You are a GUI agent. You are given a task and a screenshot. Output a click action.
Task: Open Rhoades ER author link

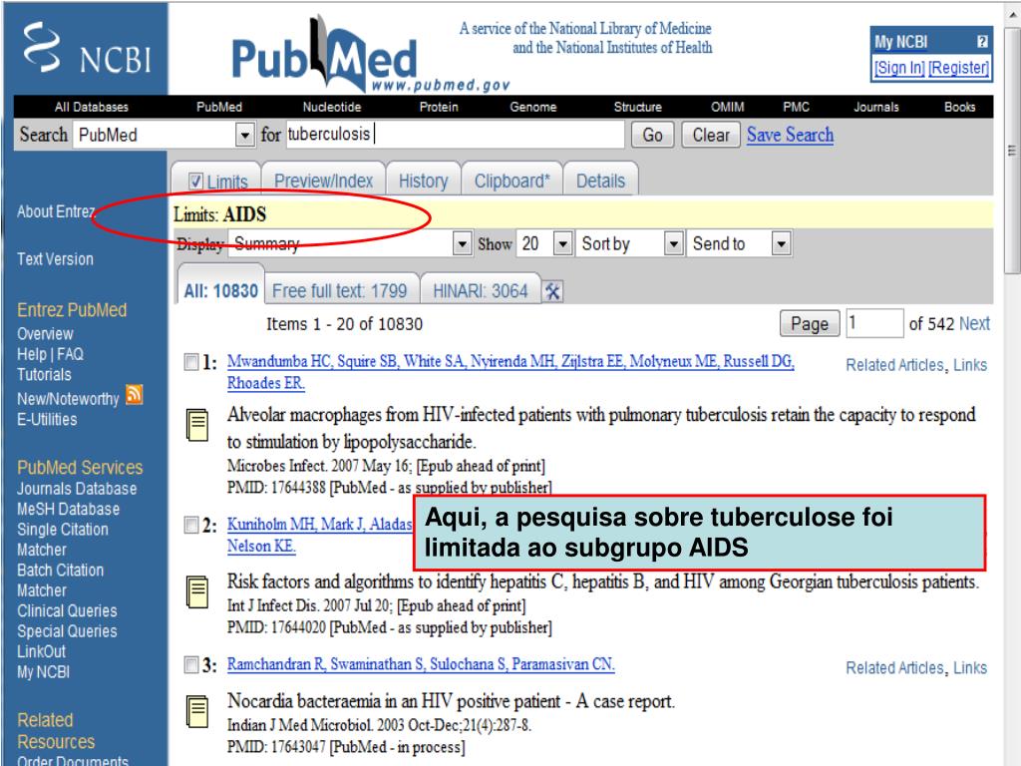click(265, 383)
